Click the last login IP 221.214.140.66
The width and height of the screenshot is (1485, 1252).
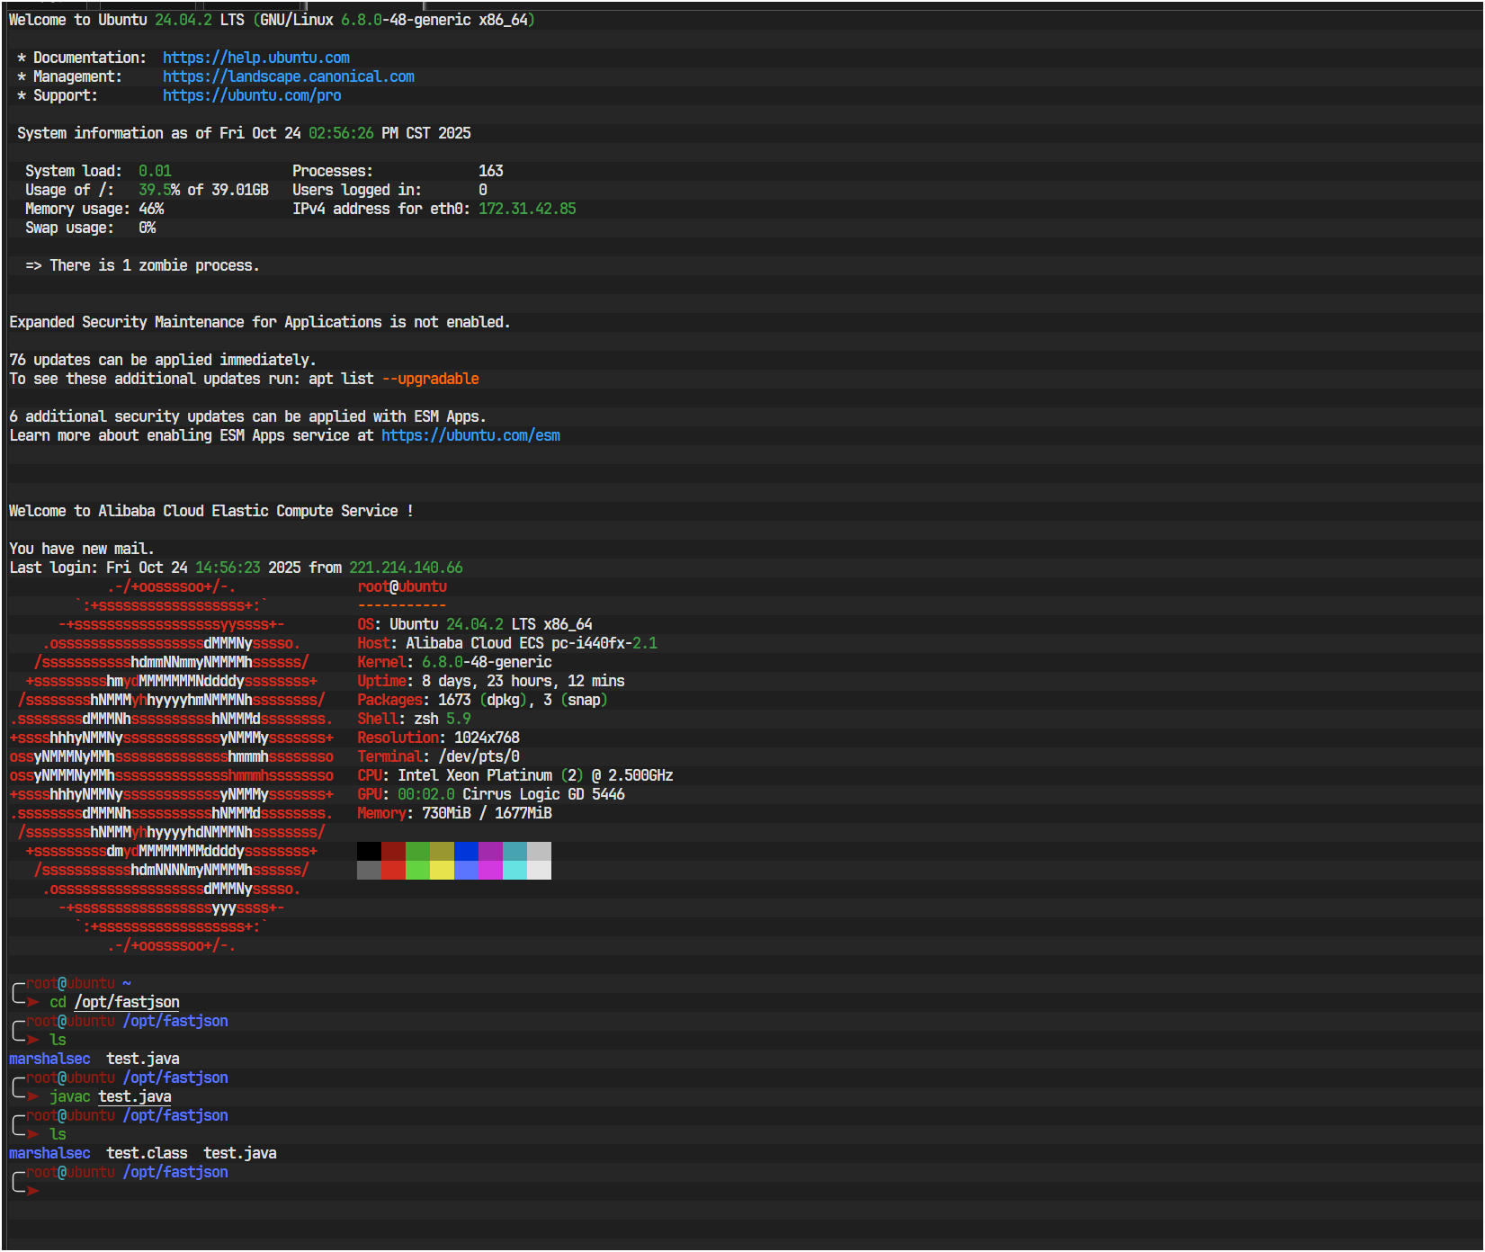click(406, 568)
